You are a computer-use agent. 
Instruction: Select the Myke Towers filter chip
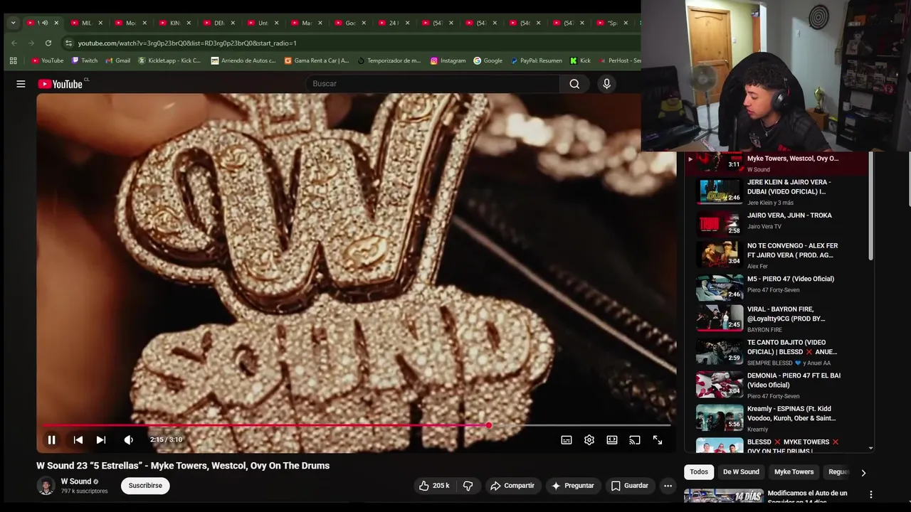794,472
